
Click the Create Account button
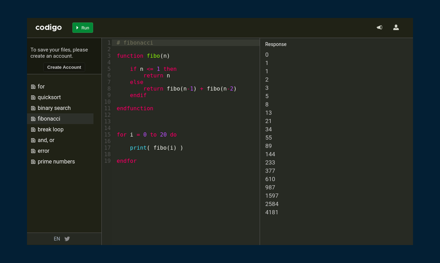coord(64,67)
